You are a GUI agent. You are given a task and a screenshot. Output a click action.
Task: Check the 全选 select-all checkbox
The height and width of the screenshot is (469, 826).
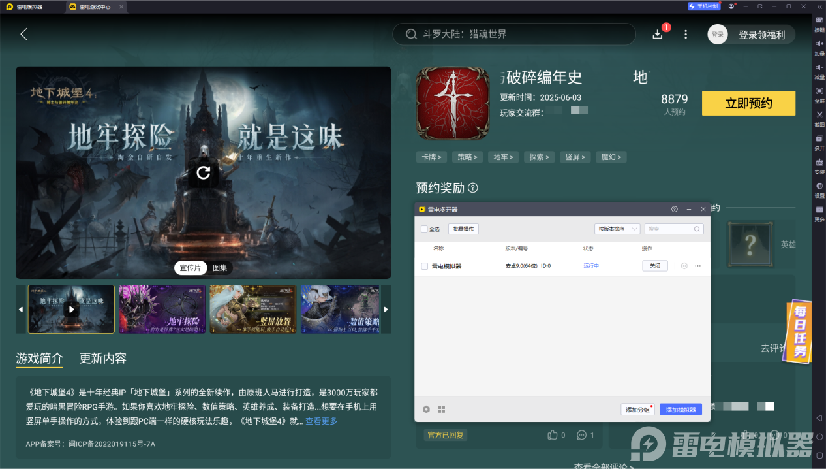(423, 229)
